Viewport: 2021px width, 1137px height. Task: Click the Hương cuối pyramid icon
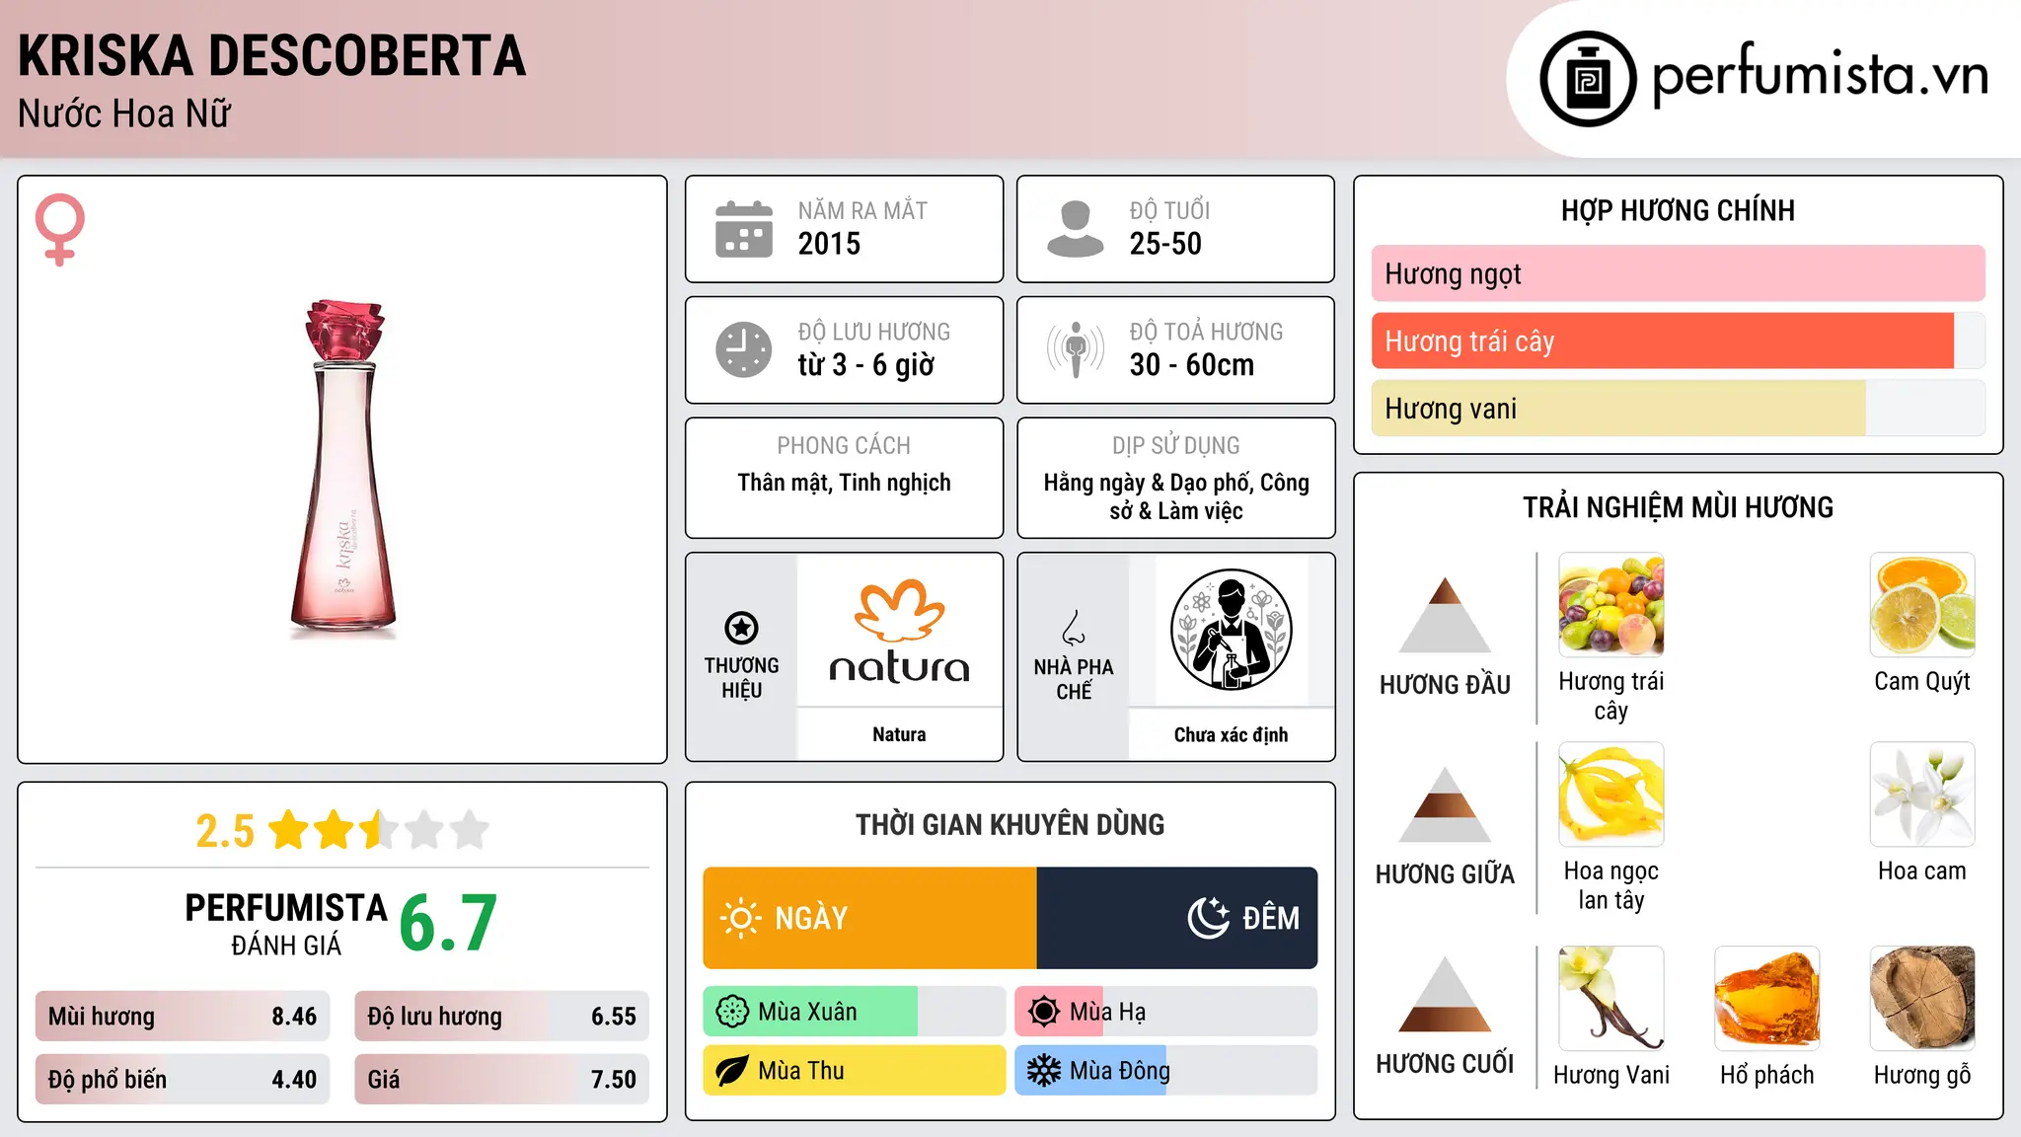pyautogui.click(x=1445, y=994)
